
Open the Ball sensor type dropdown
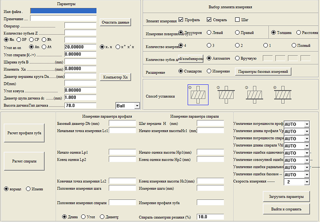tap(137, 106)
